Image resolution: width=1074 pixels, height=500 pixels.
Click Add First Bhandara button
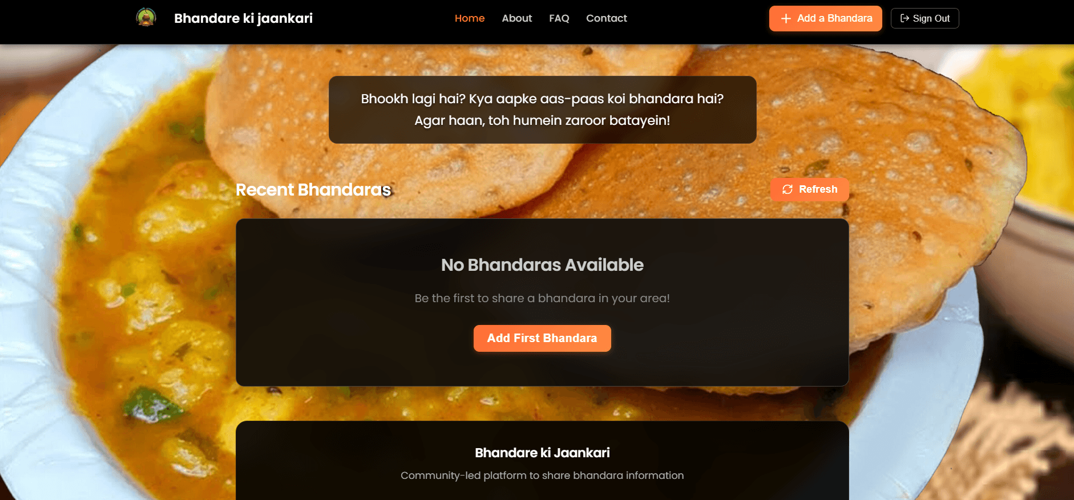coord(542,338)
